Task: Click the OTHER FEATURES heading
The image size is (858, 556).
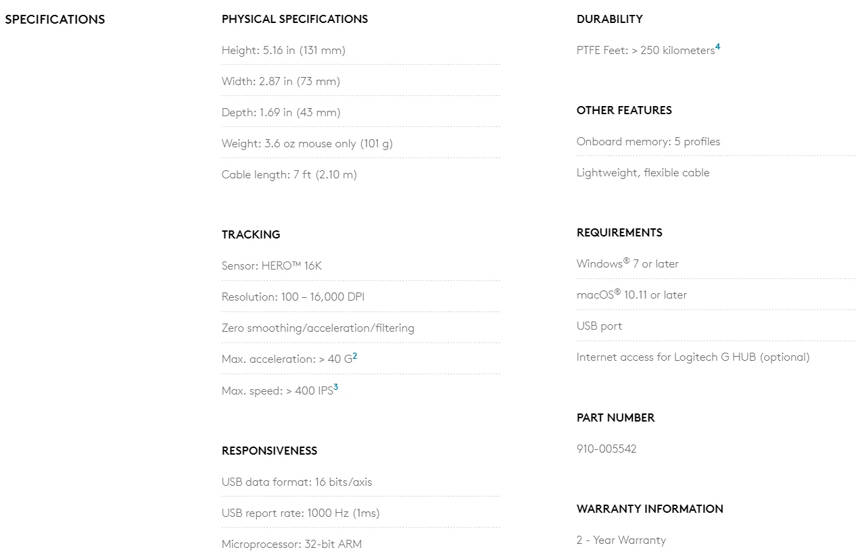Action: tap(624, 110)
